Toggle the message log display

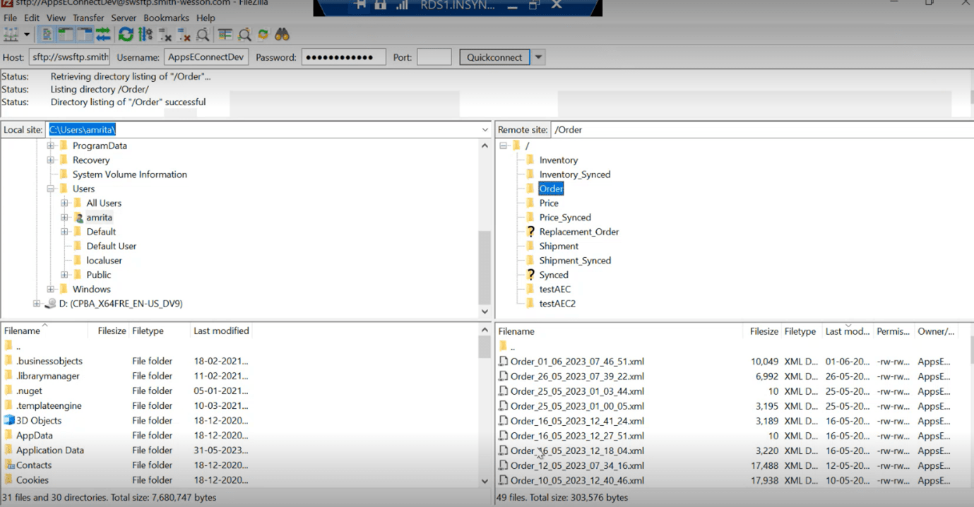click(47, 35)
